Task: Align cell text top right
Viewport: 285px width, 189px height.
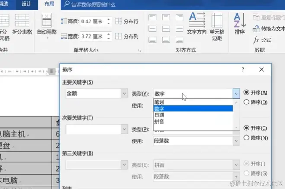Action: (x=179, y=17)
